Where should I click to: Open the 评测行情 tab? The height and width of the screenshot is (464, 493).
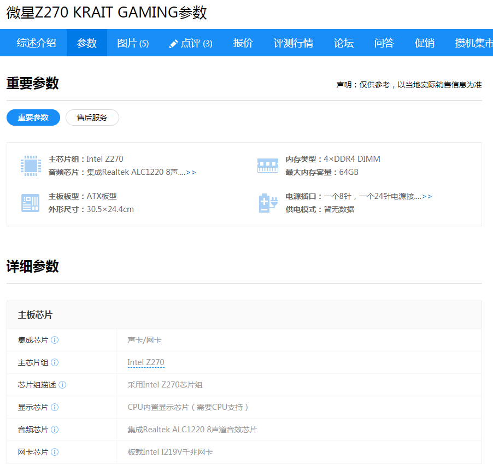click(294, 43)
